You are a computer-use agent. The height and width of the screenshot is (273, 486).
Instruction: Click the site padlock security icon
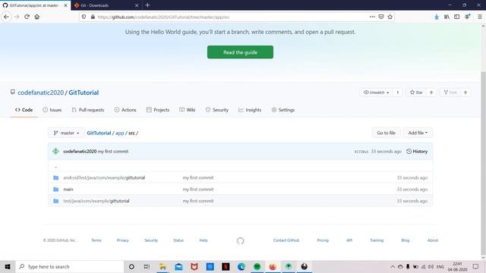point(93,17)
